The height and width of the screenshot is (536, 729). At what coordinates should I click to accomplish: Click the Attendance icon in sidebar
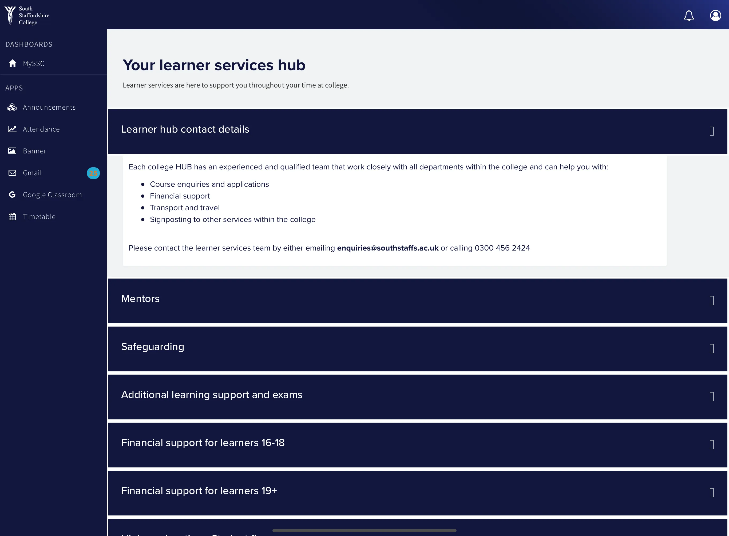(12, 129)
